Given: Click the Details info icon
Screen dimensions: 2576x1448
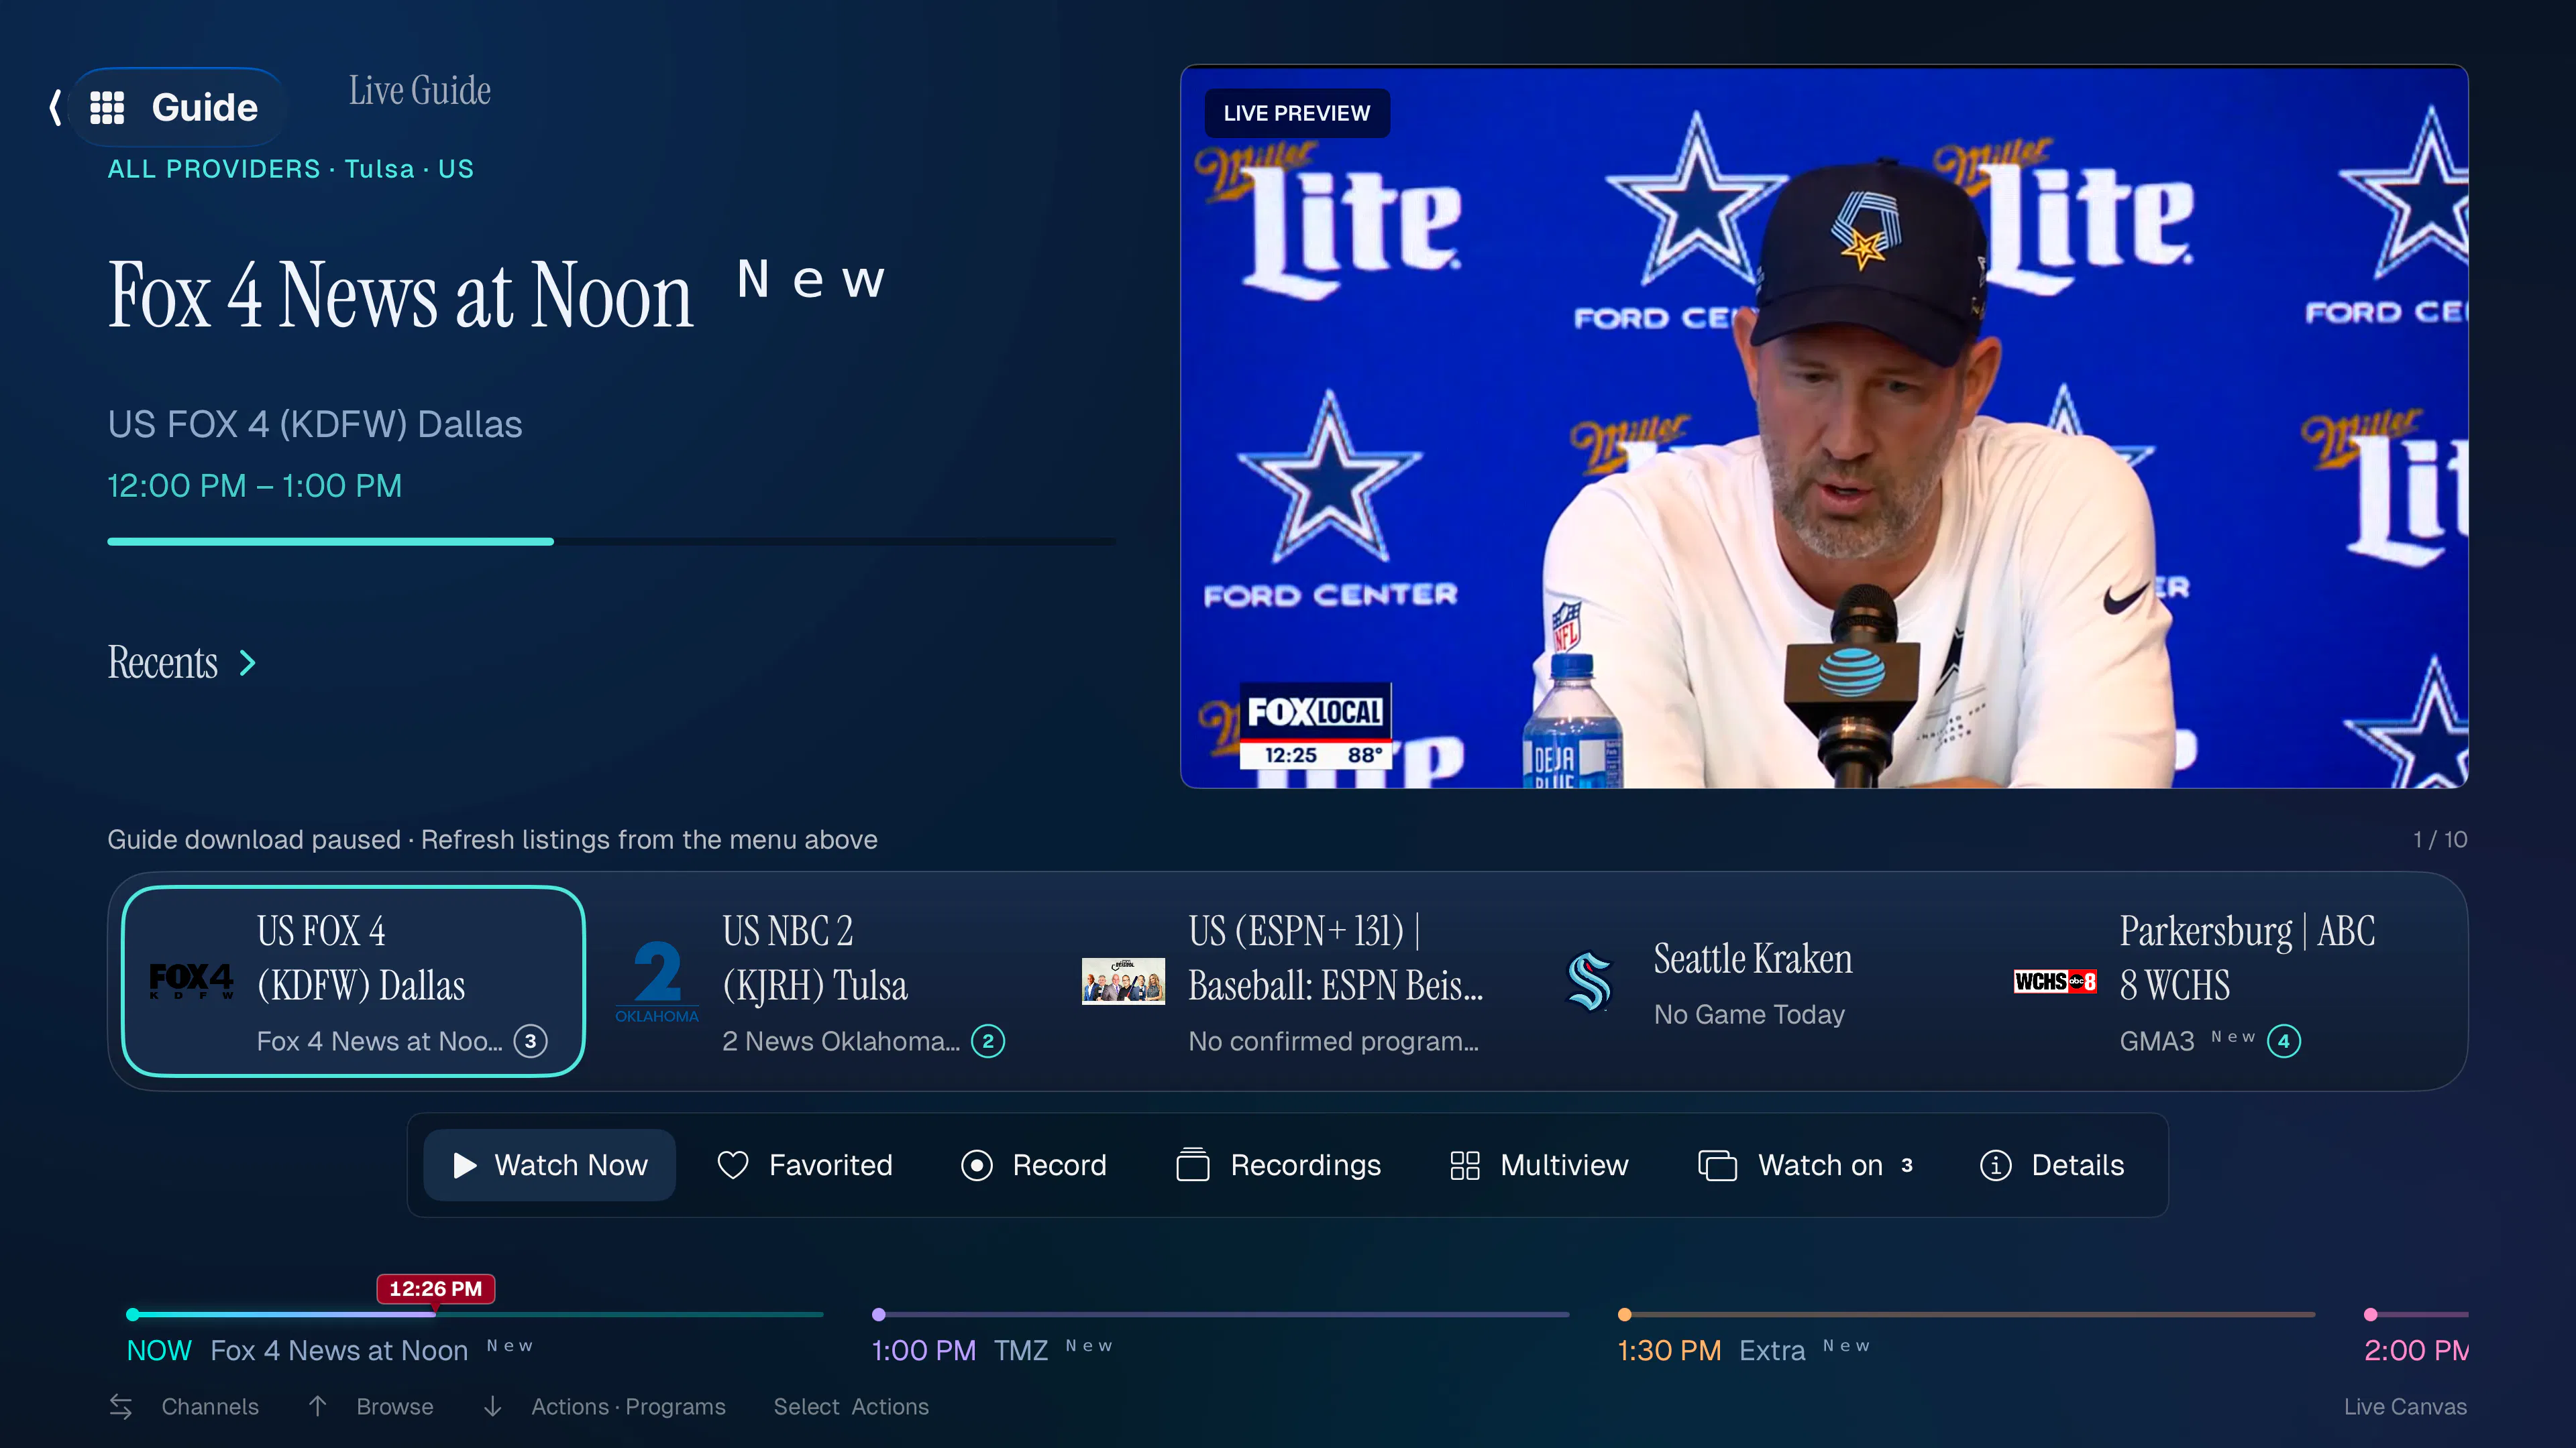Looking at the screenshot, I should click(1996, 1165).
